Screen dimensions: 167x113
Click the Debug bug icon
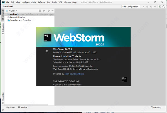click(x=147, y=6)
